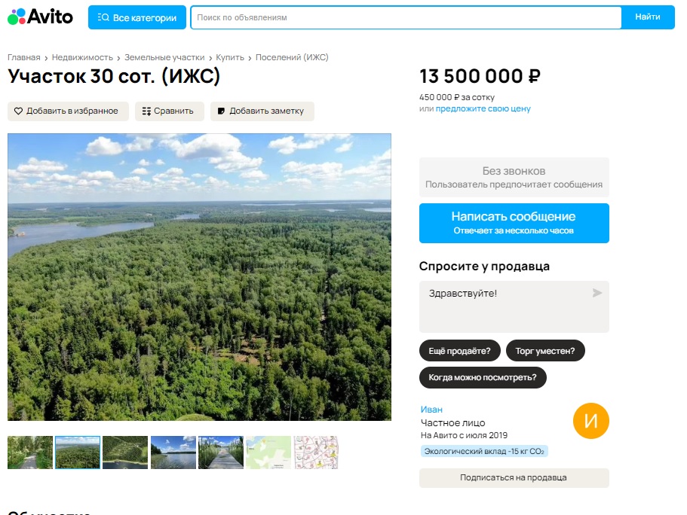Choose the "Ещё продаёте?" quick question
This screenshot has width=687, height=515.
point(459,351)
